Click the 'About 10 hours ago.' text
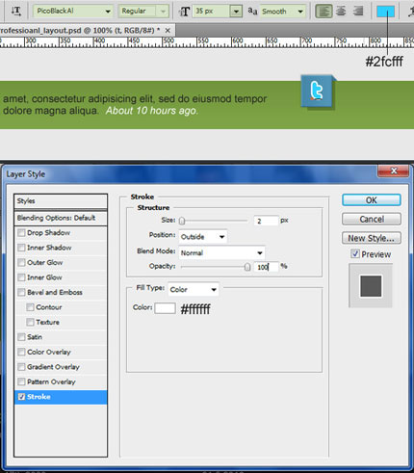Viewport: 414px width, 473px height. [152, 111]
